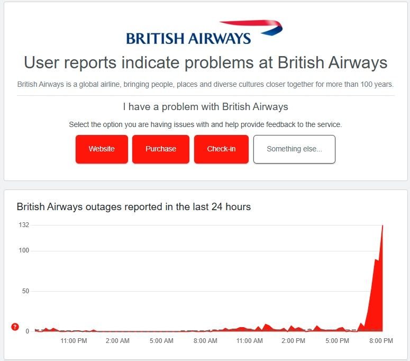Image resolution: width=410 pixels, height=361 pixels.
Task: Click the I have a problem heading
Action: [205, 106]
